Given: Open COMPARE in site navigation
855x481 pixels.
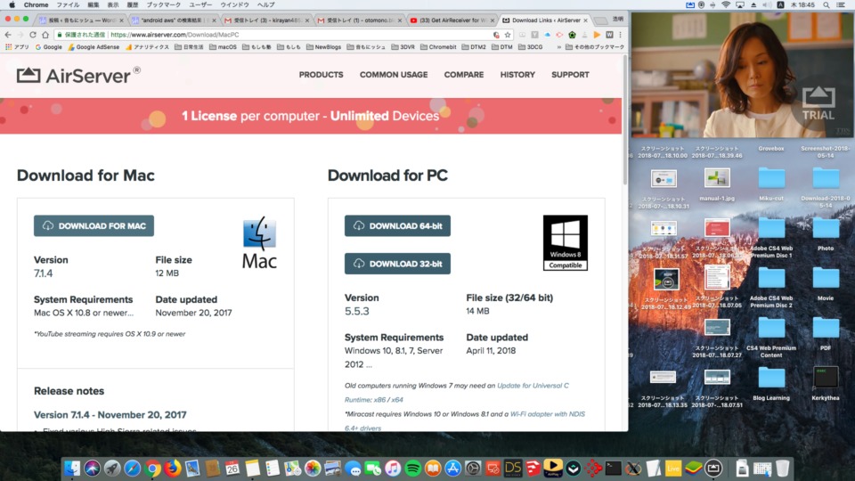Looking at the screenshot, I should pos(463,75).
